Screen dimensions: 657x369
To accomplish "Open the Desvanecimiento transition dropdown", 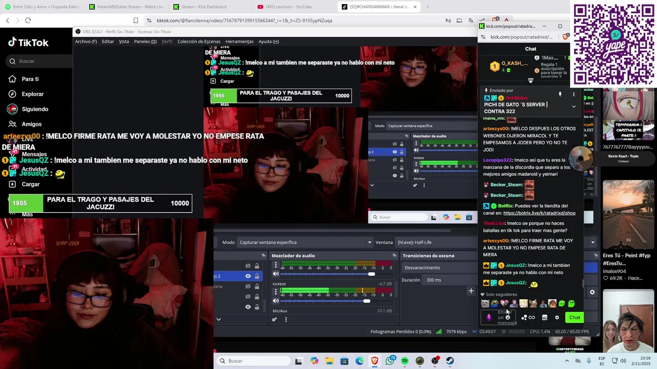I will pos(440,268).
